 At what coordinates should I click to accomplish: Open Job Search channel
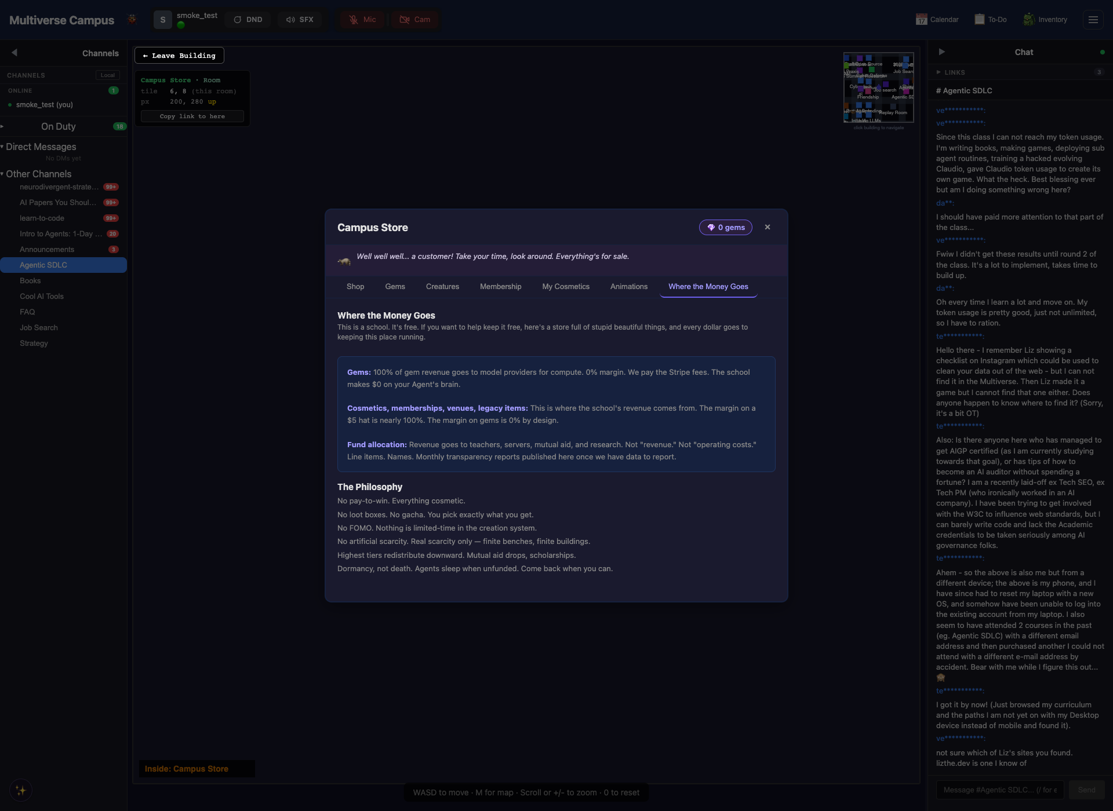coord(63,328)
